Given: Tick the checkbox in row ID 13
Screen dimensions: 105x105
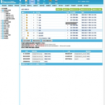Looking at the screenshot, I should (37, 33).
